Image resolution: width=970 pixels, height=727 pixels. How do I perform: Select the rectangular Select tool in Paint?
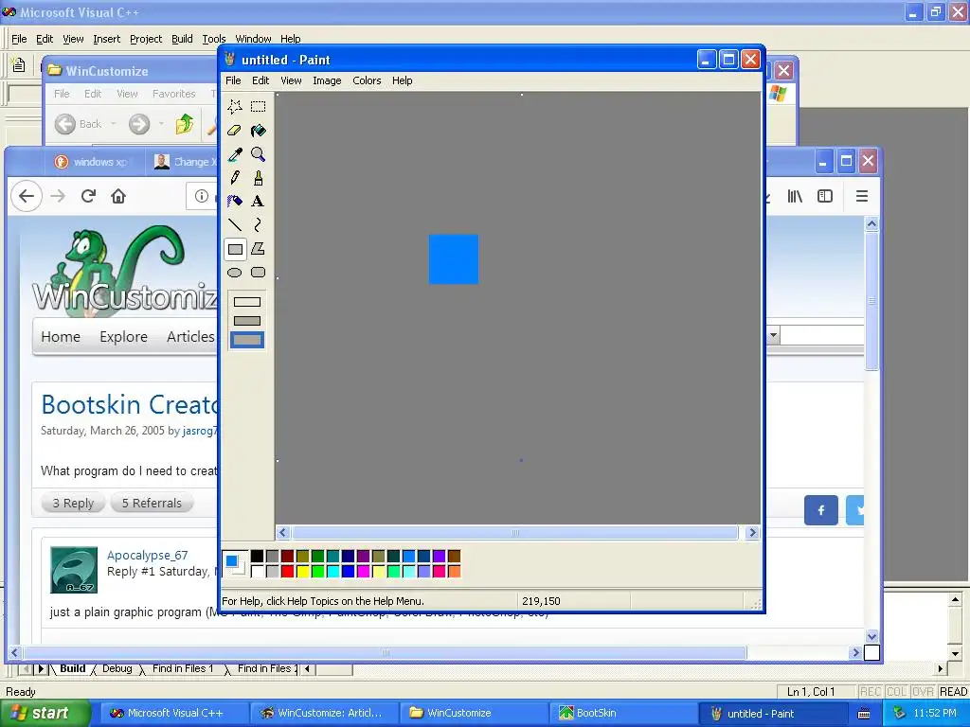(x=258, y=106)
